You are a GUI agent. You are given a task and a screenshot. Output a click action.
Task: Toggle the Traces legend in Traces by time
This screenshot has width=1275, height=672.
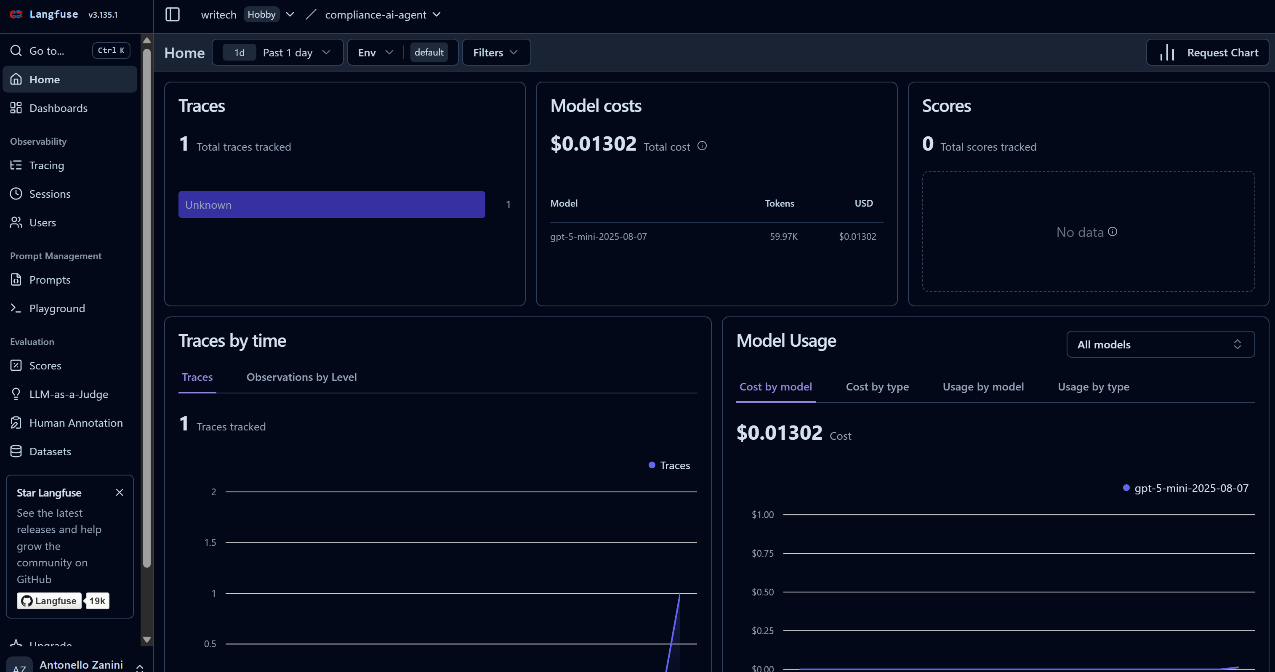pos(669,465)
